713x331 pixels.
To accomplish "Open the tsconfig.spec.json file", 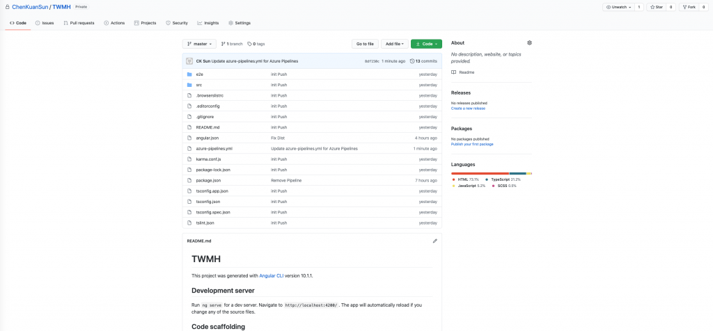I will 213,212.
